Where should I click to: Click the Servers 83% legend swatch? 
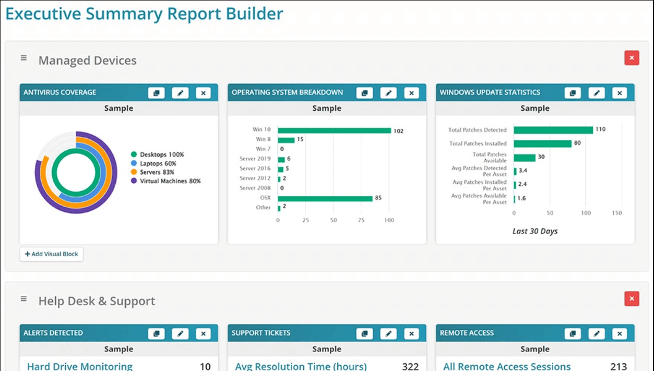(134, 172)
